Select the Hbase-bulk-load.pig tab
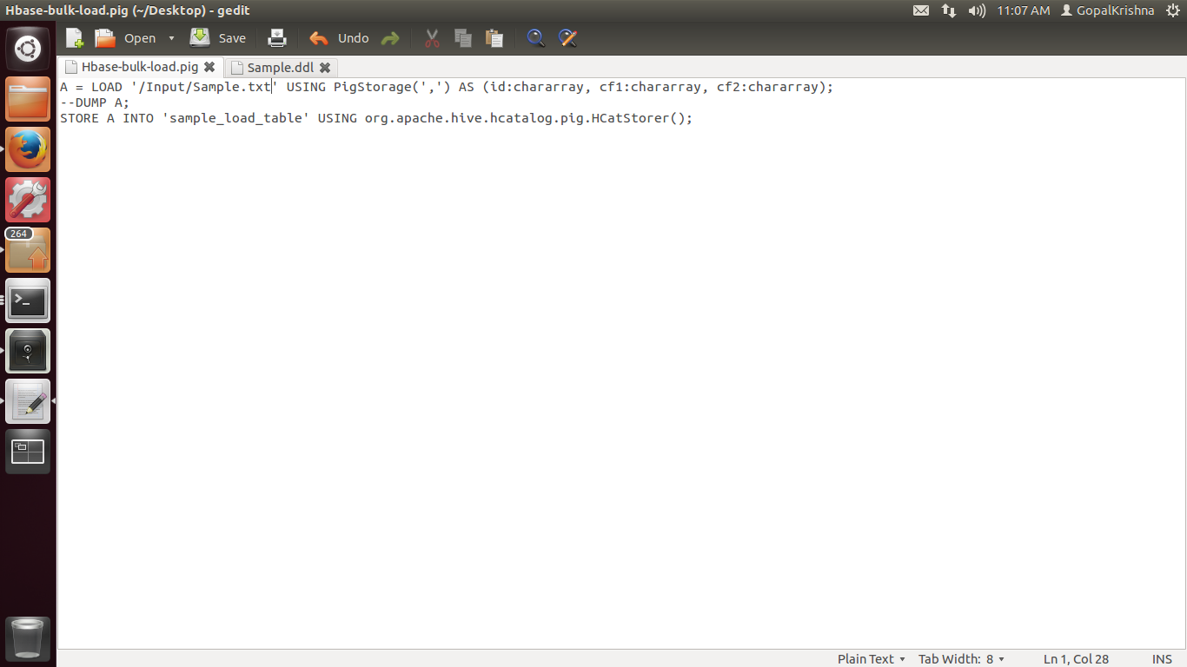Screen dimensions: 1187x667 click(x=139, y=67)
